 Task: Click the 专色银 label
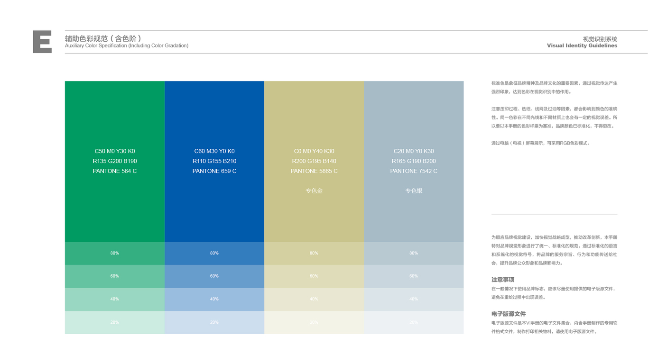414,191
